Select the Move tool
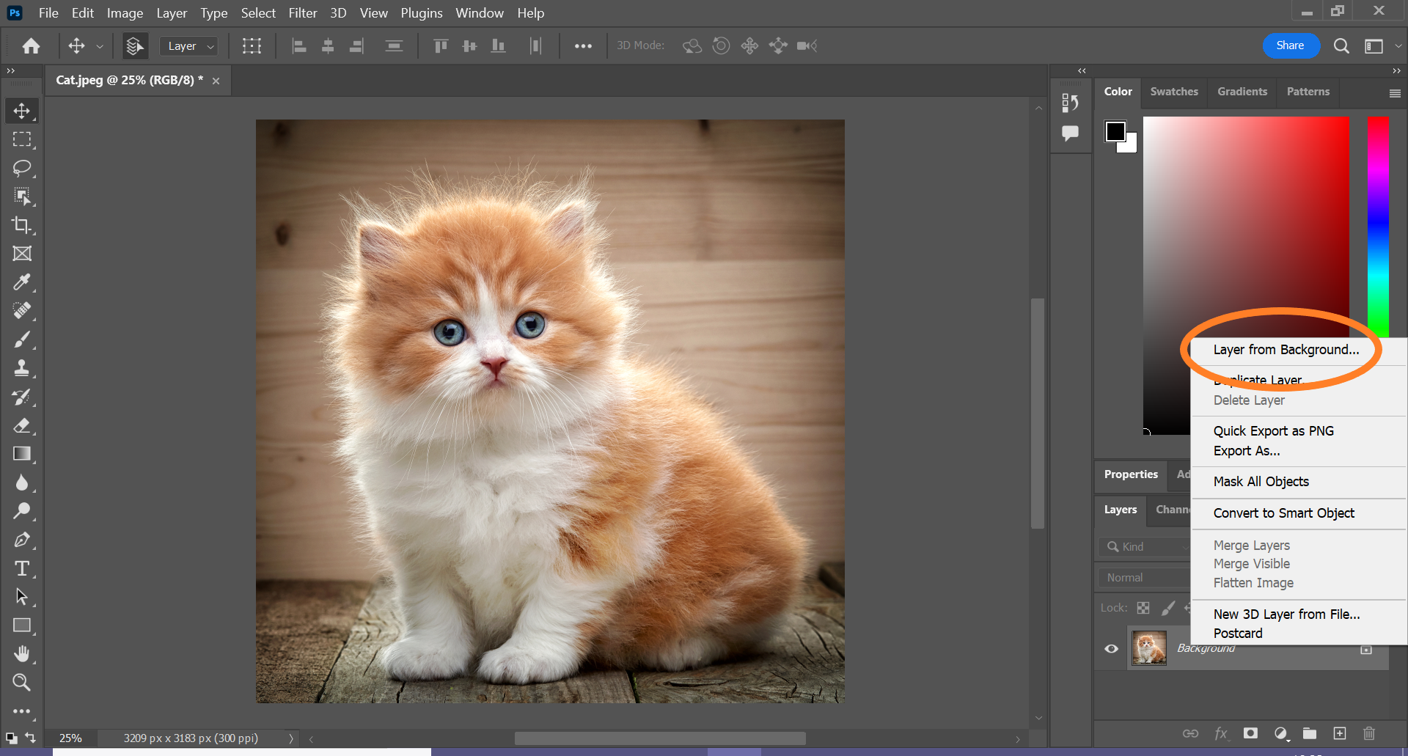 [x=22, y=111]
